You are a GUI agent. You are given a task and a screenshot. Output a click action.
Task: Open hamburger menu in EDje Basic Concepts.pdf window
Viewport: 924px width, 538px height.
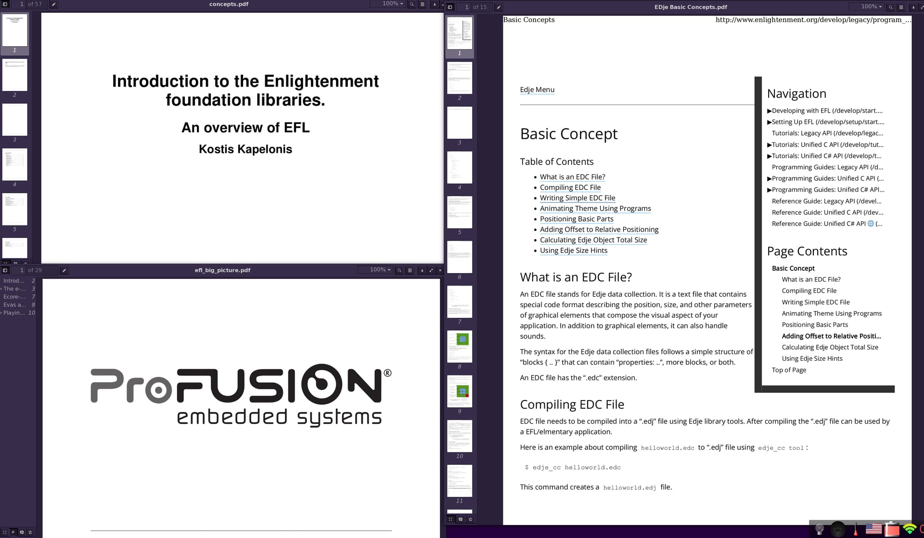901,7
